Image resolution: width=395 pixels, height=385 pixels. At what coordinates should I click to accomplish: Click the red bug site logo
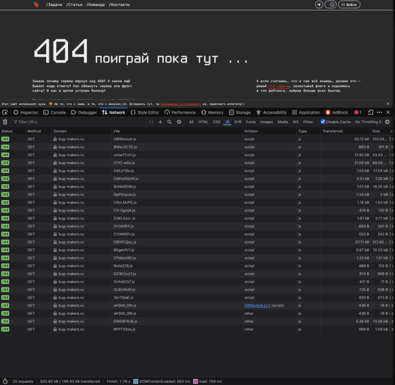(x=36, y=4)
